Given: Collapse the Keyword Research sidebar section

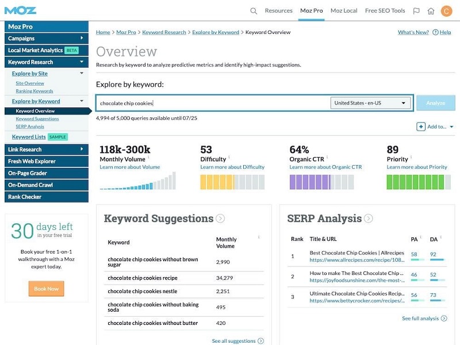Looking at the screenshot, I should click(47, 62).
